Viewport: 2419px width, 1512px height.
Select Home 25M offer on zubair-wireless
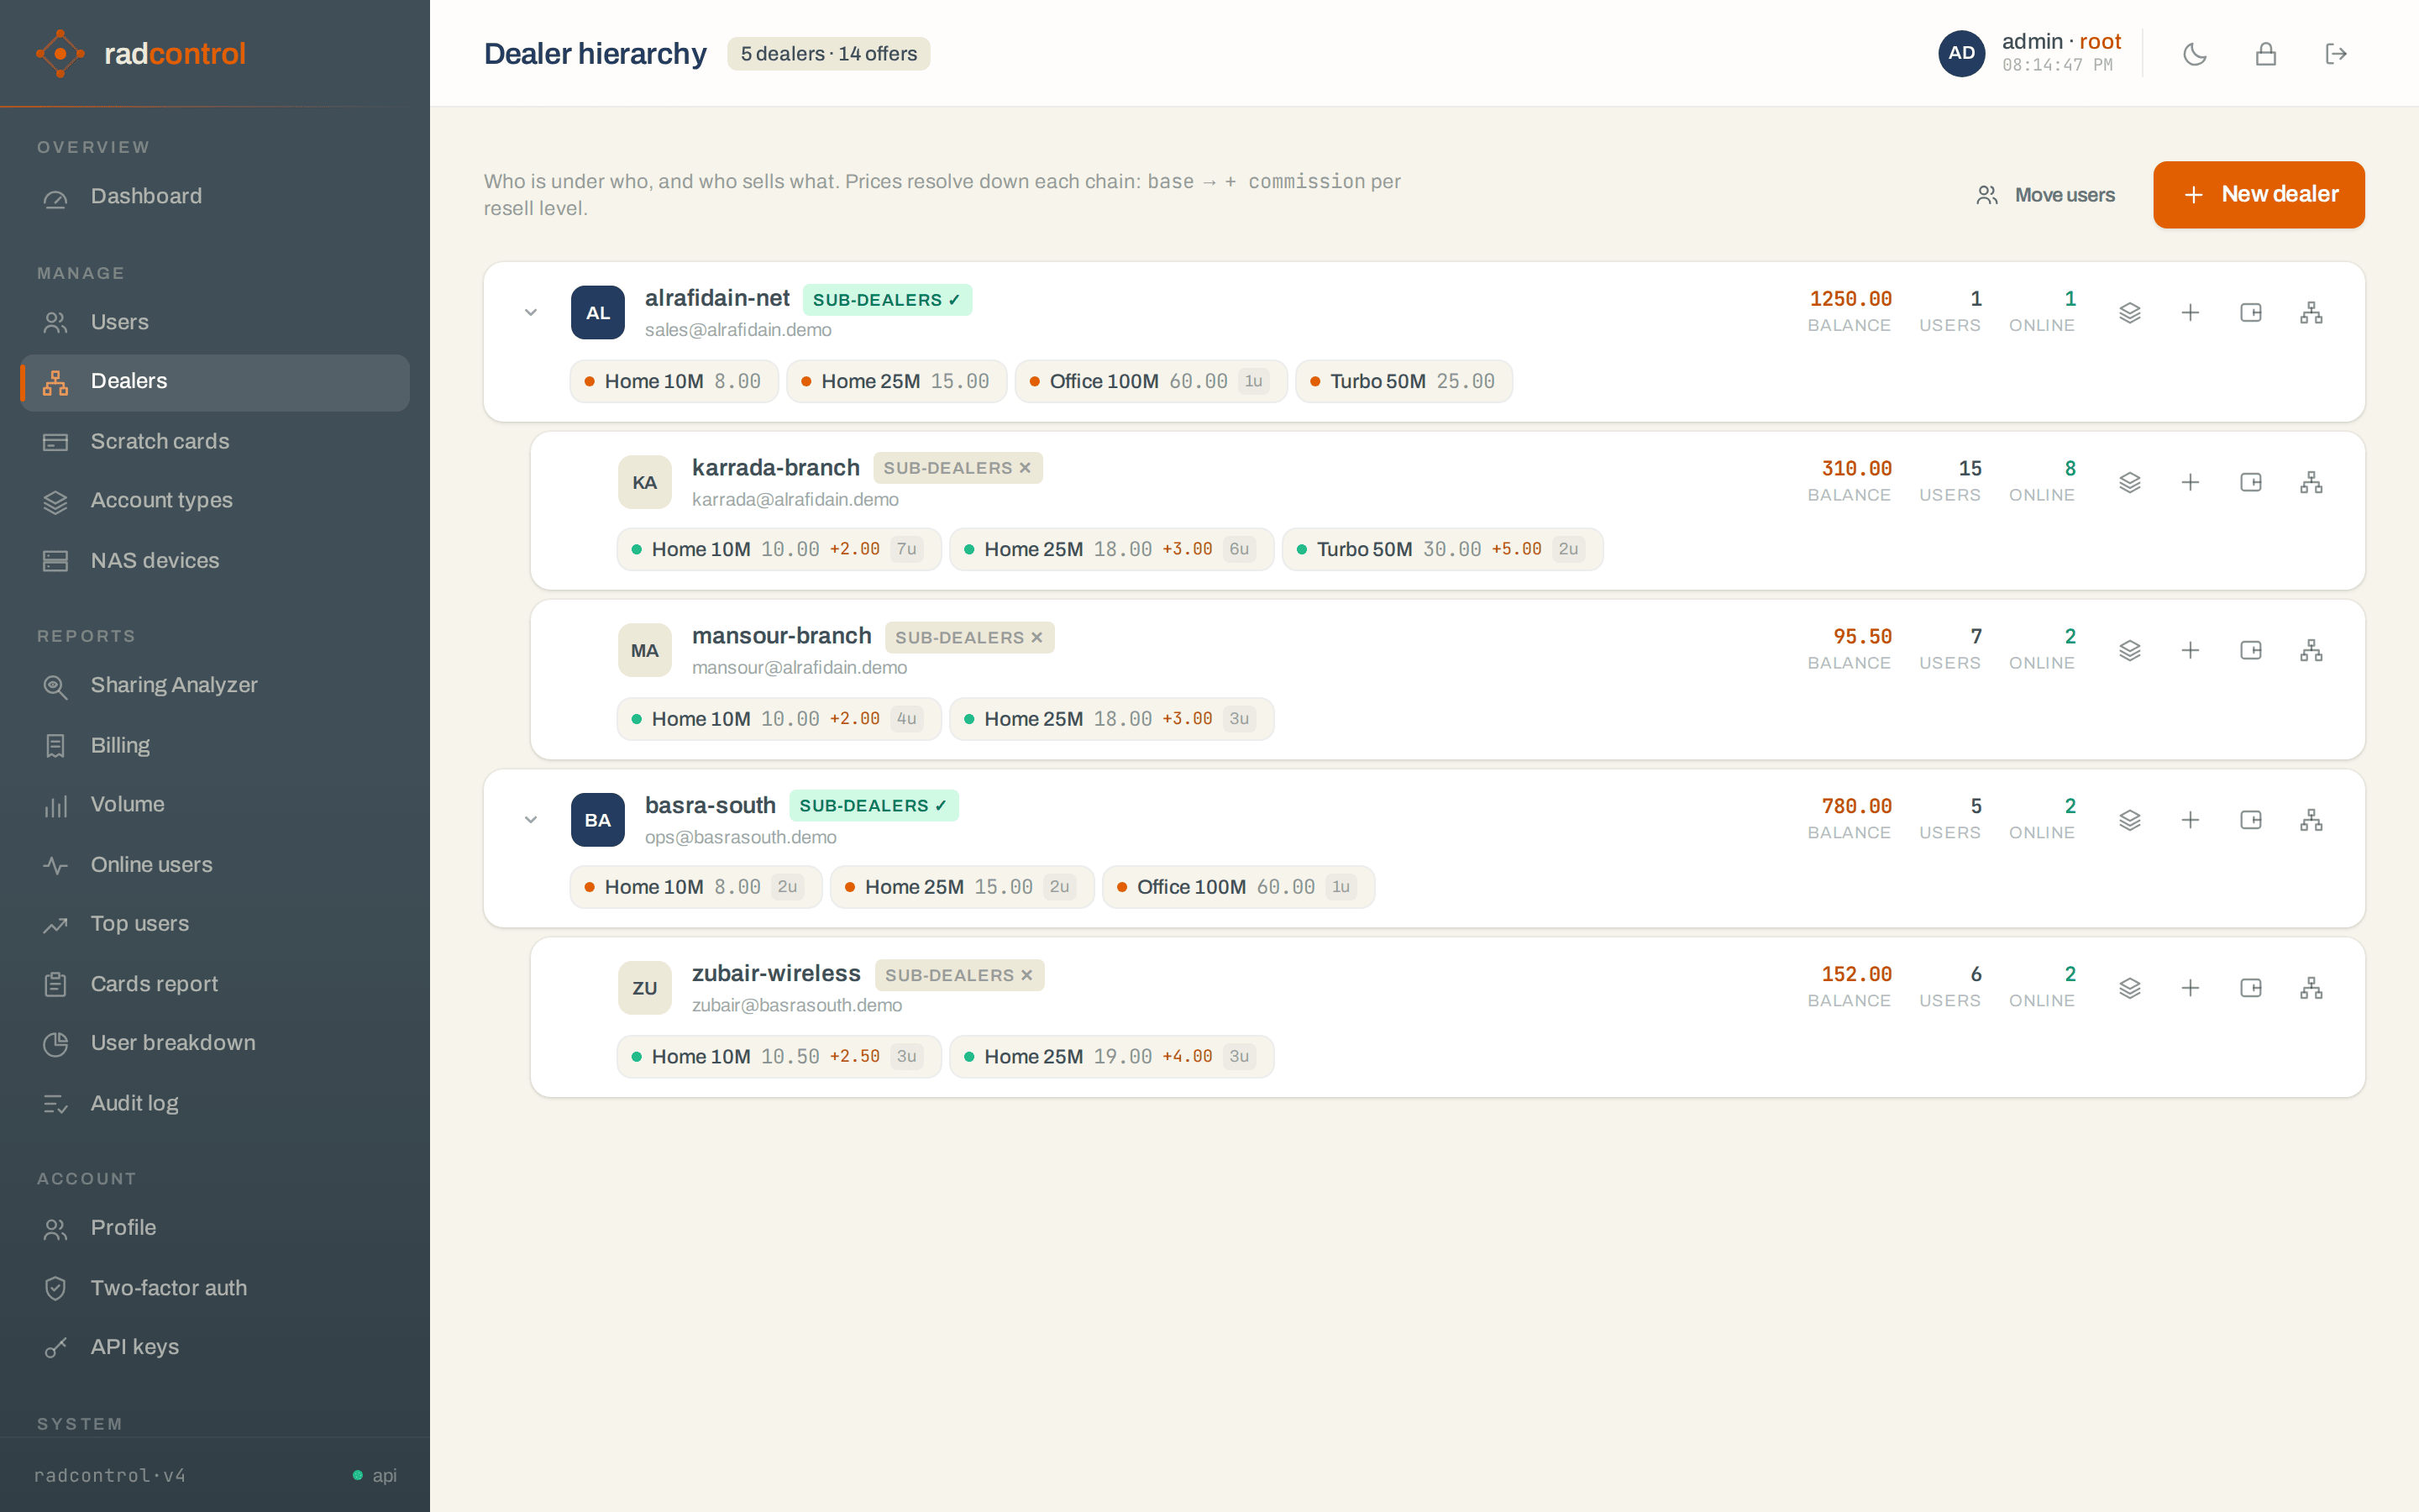click(1111, 1057)
